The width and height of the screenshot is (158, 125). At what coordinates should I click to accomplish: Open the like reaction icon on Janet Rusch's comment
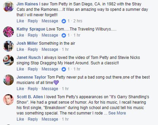[x=64, y=69]
